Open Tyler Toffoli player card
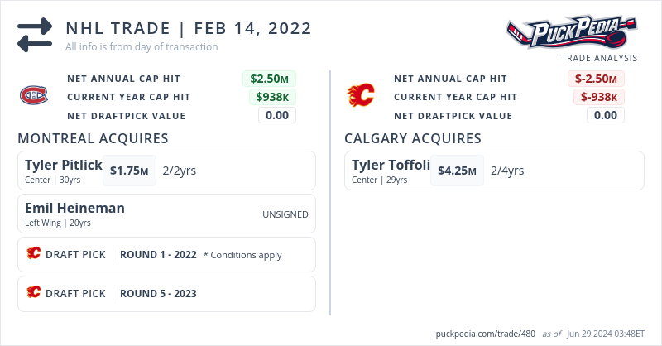The width and height of the screenshot is (662, 346). pos(391,165)
